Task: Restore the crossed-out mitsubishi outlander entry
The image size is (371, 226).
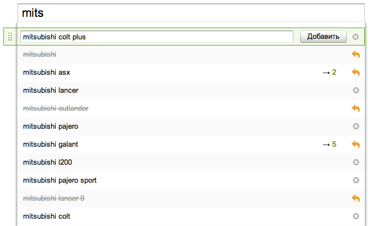Action: click(x=355, y=109)
